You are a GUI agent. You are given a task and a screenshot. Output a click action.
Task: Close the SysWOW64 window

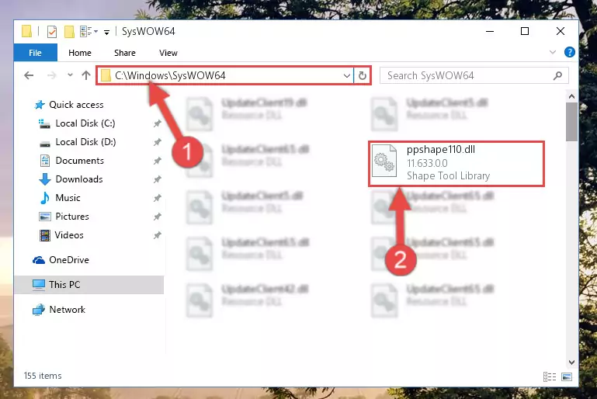[x=560, y=31]
